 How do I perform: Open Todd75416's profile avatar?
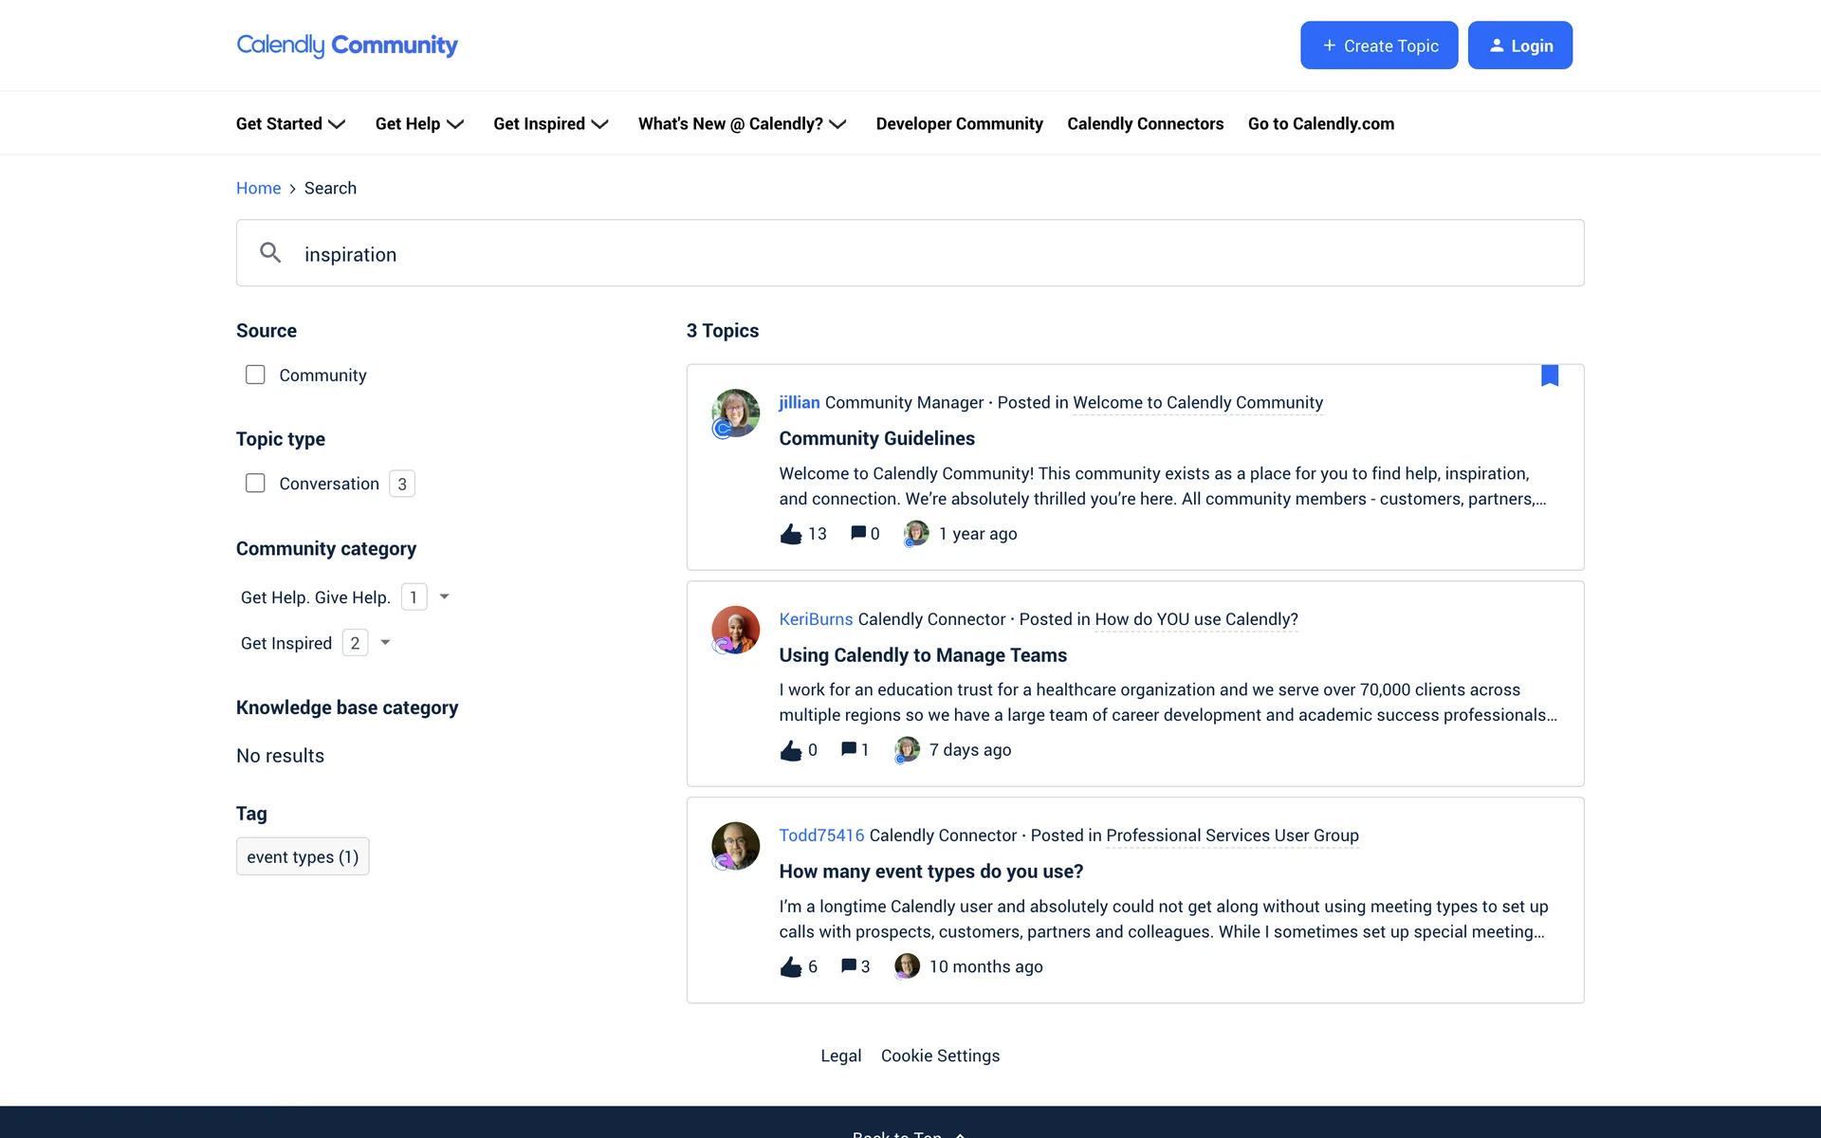click(x=736, y=846)
